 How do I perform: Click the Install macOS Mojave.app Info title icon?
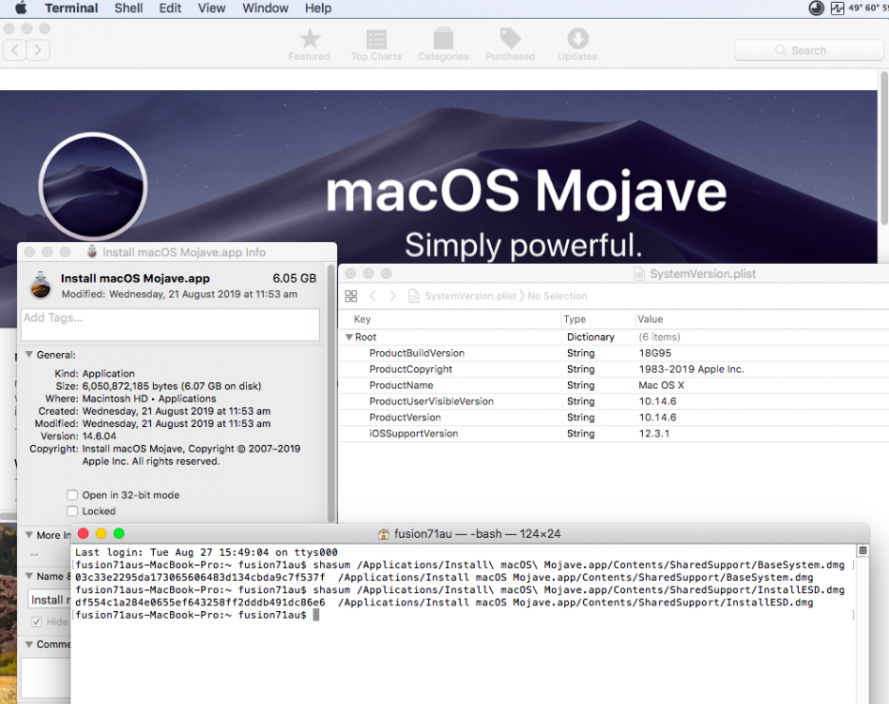[x=92, y=252]
